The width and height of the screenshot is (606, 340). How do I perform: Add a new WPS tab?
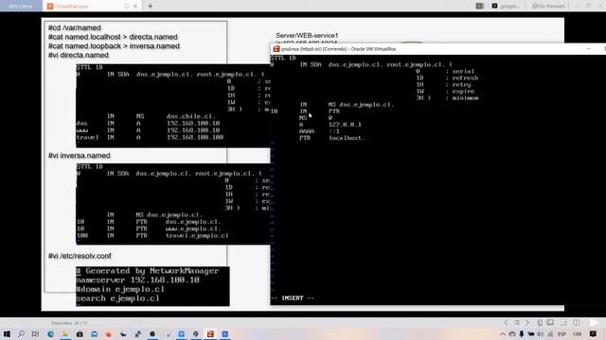click(151, 7)
